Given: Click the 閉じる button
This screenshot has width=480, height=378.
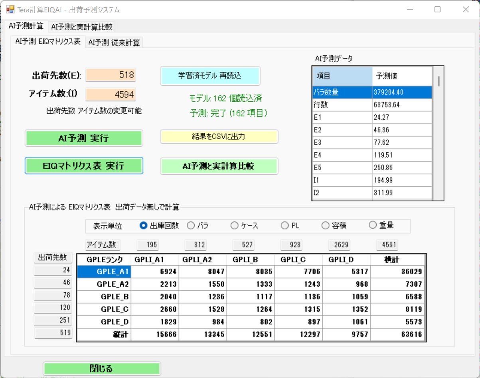Looking at the screenshot, I should 102,368.
